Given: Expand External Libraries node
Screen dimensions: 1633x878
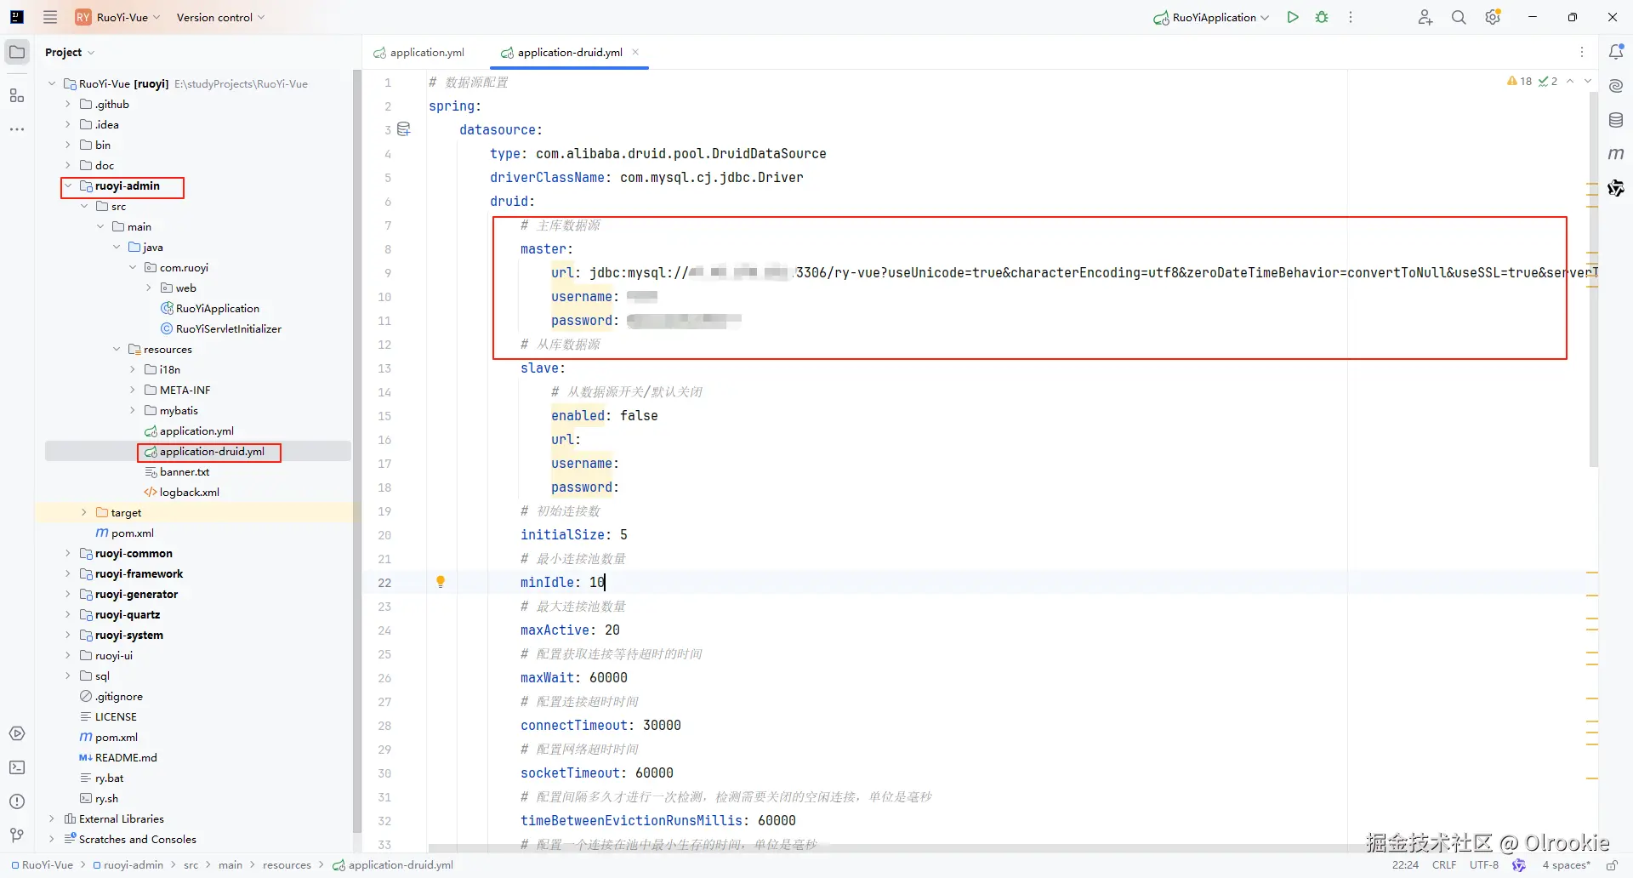Looking at the screenshot, I should (x=52, y=818).
